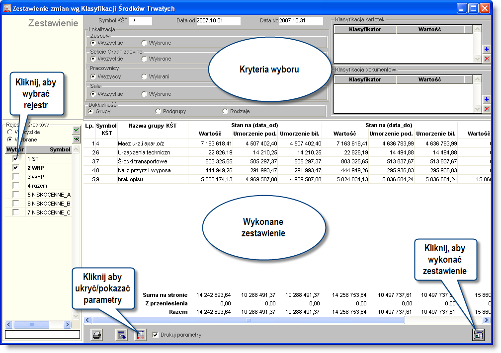Check the 3 WYP register checkbox
Viewport: 501px width, 353px height.
[x=15, y=177]
